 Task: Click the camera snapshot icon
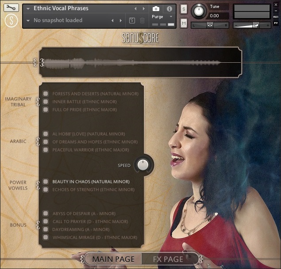point(156,8)
